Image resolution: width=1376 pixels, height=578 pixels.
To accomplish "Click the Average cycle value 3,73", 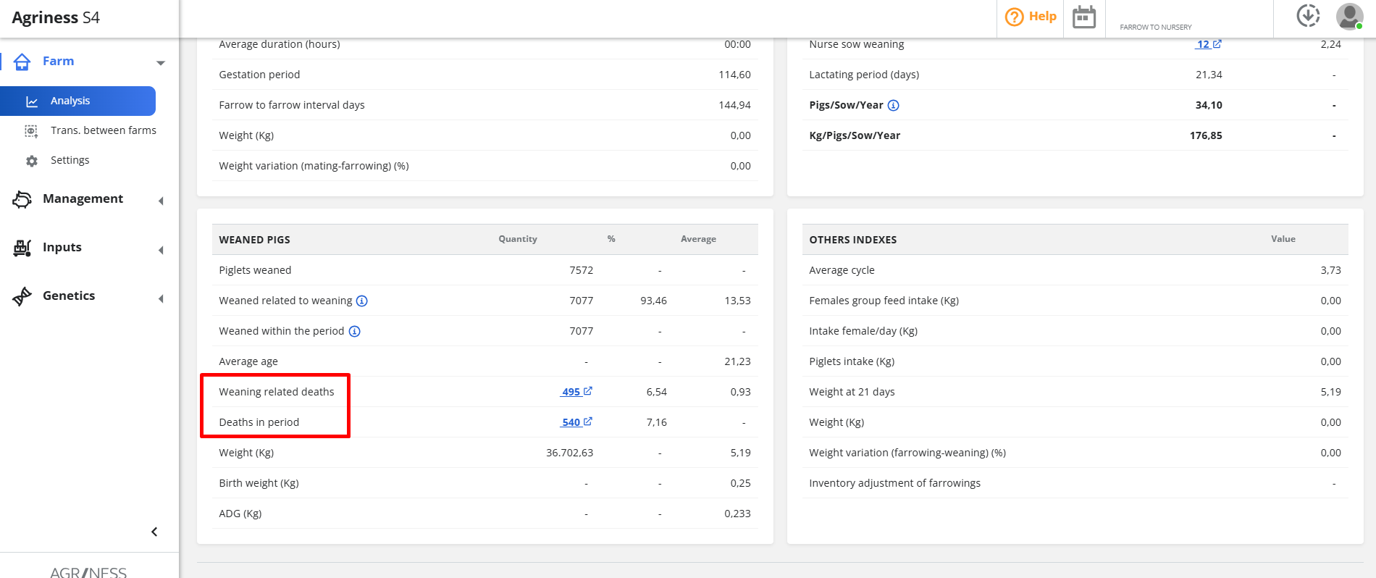I will (x=1331, y=270).
